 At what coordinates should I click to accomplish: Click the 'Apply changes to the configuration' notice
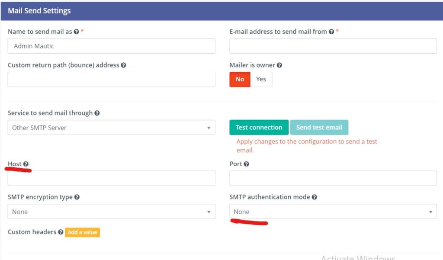click(x=307, y=145)
